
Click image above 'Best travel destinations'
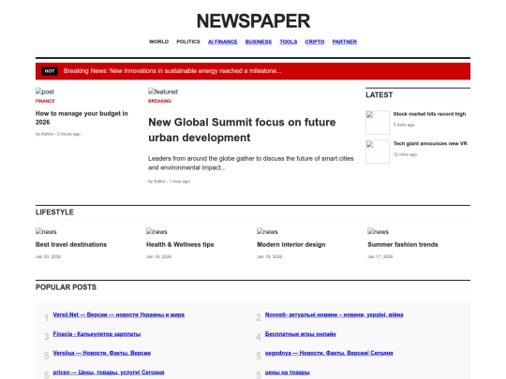46,231
